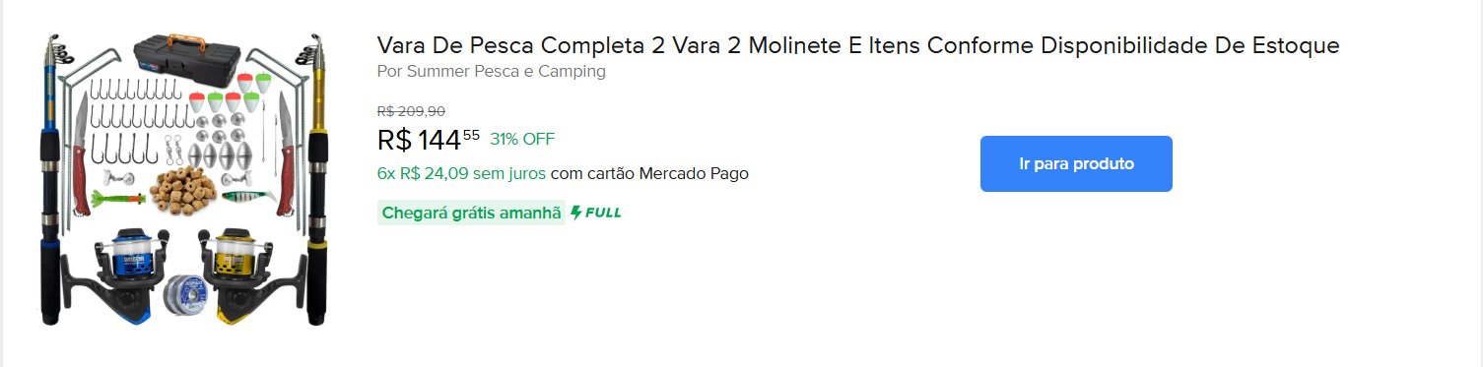1483x367 pixels.
Task: Click 'com cartão Mercado Pago' text
Action: pos(649,173)
